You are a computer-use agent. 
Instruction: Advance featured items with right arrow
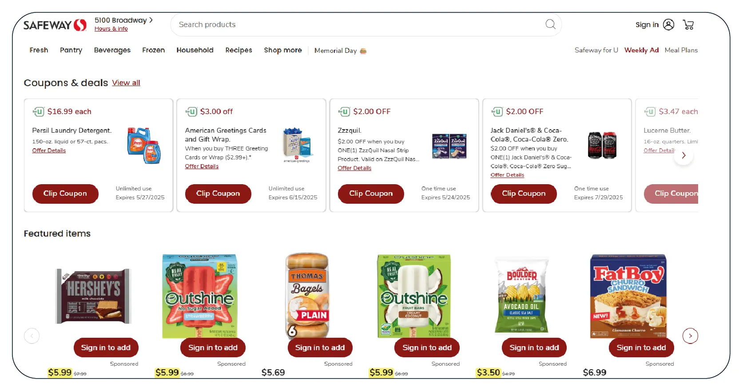[x=690, y=336]
